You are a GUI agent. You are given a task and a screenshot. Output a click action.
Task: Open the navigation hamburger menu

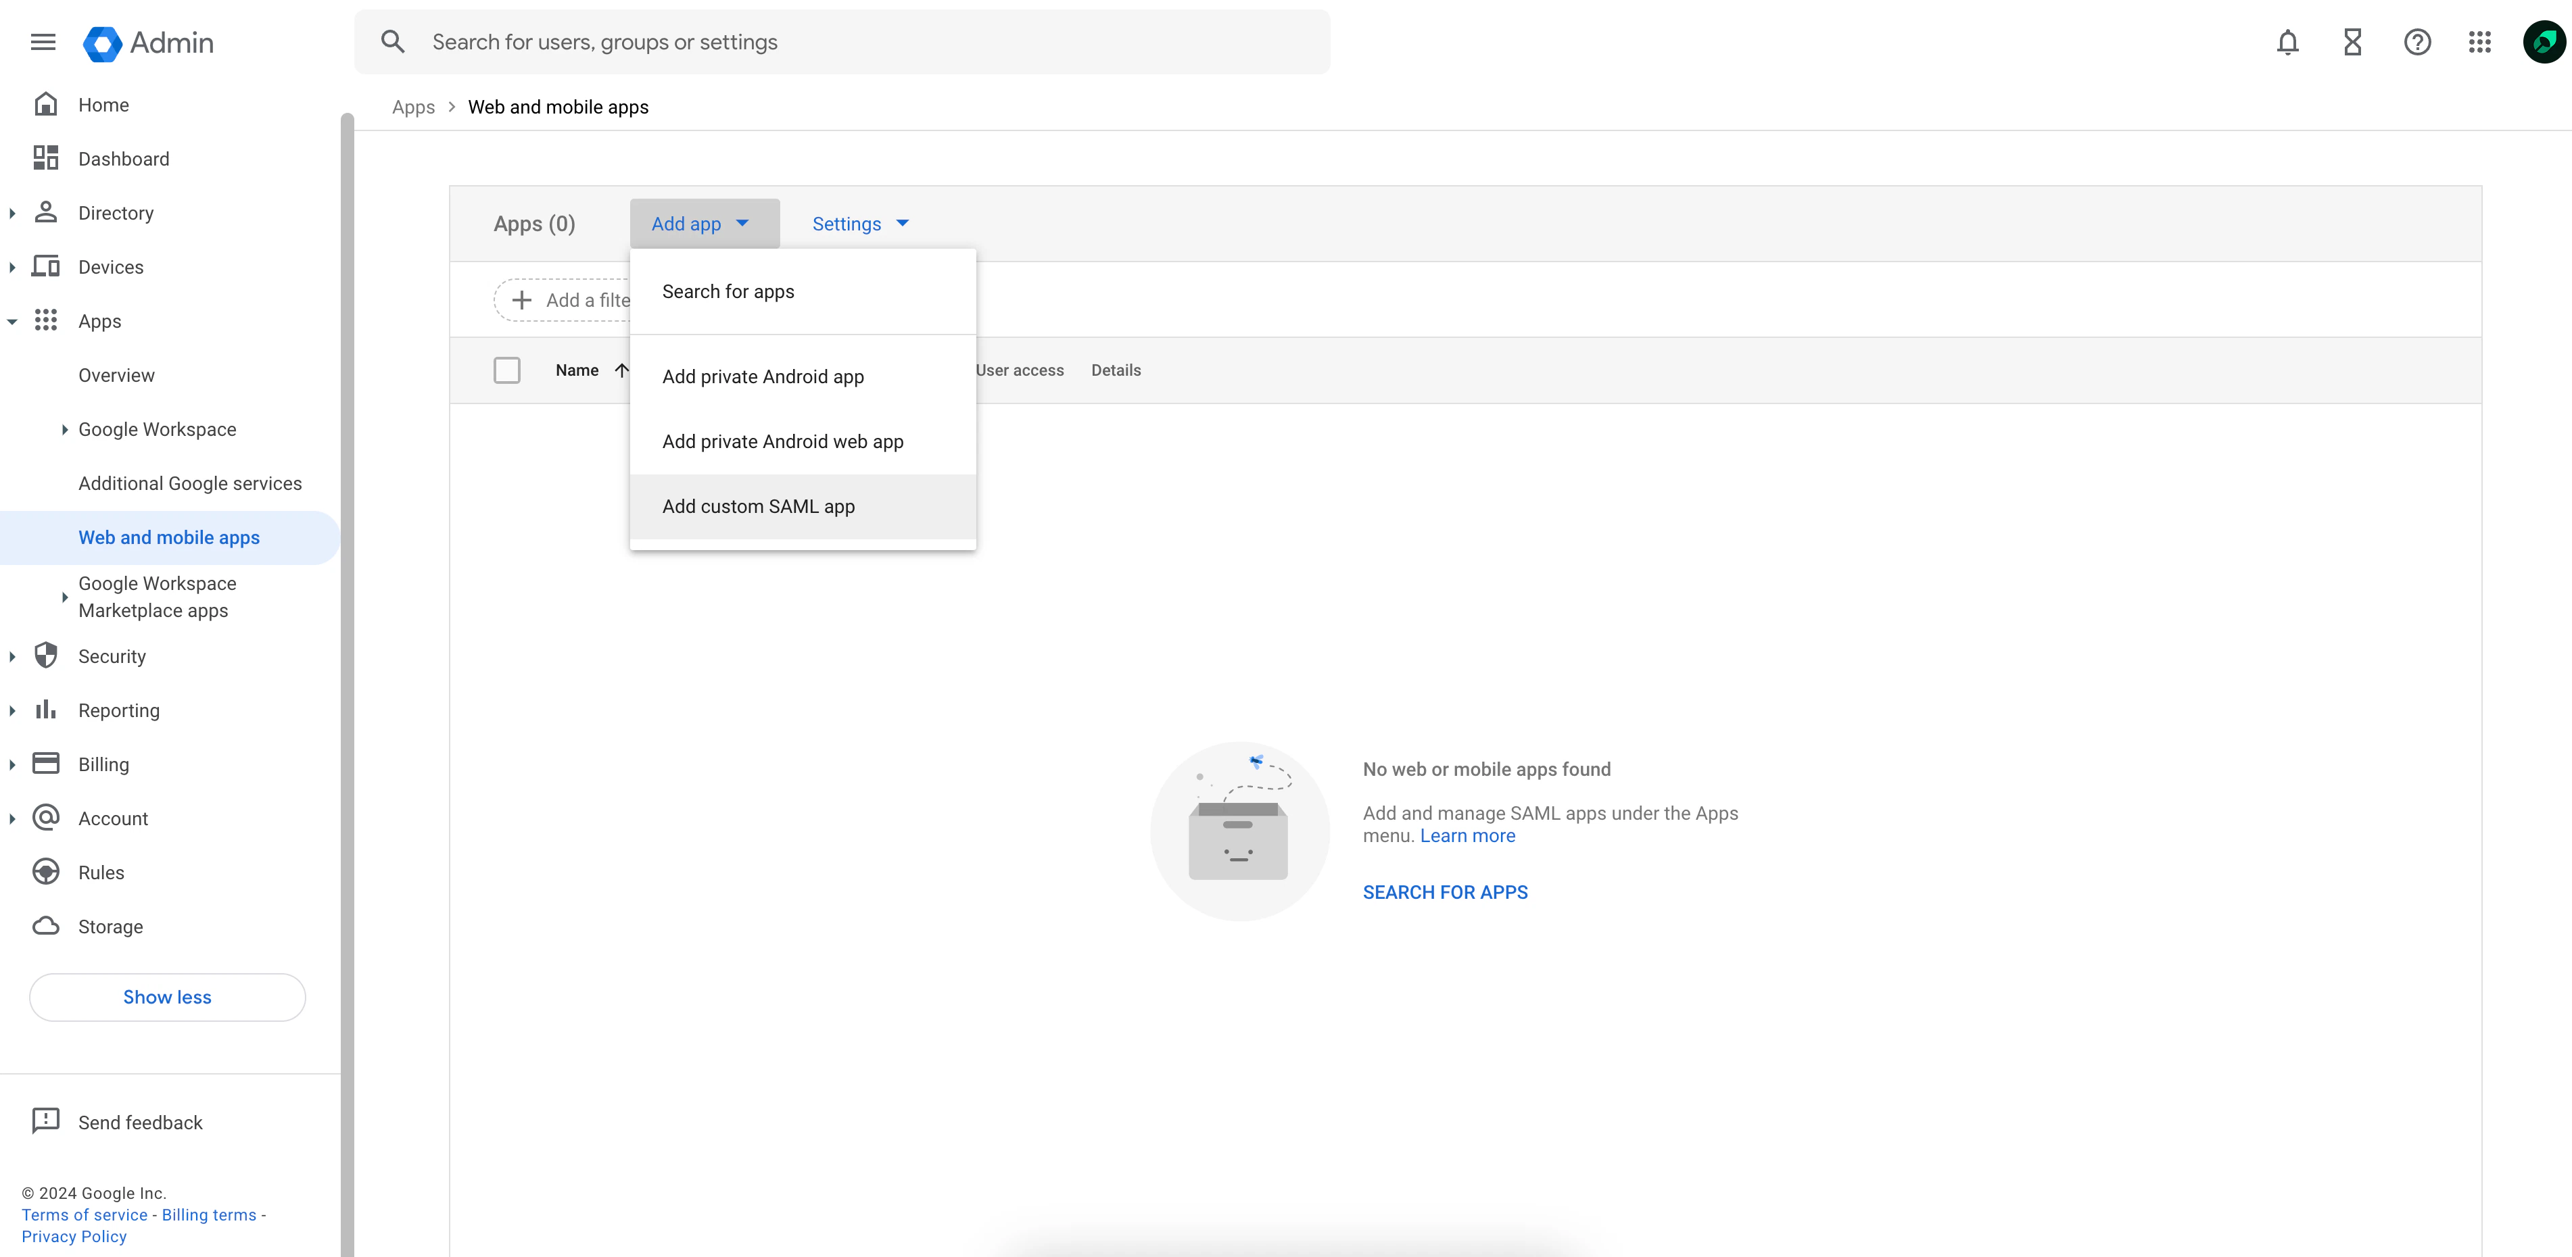pyautogui.click(x=43, y=42)
